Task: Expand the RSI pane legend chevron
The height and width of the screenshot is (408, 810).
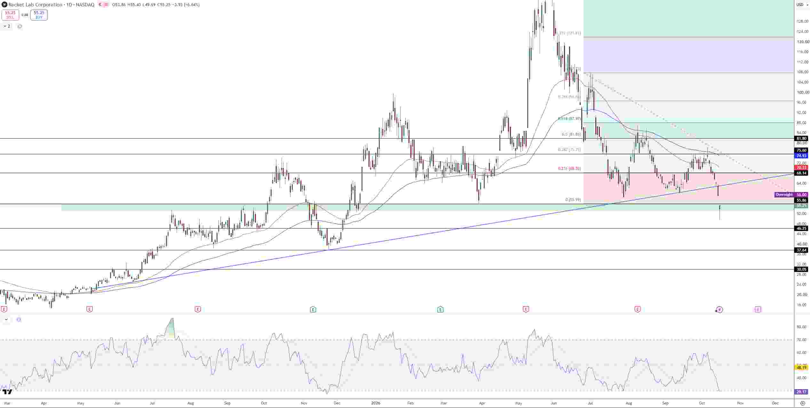Action: [6, 319]
